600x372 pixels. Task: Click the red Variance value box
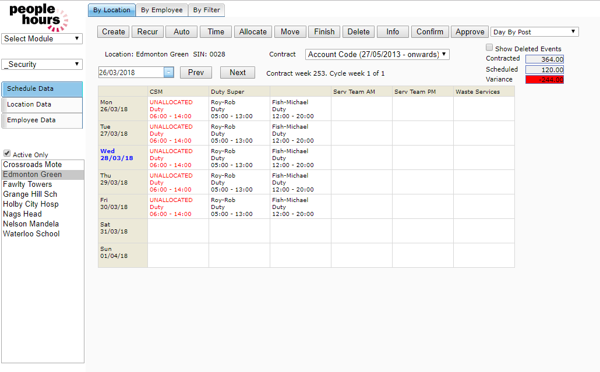tap(544, 80)
